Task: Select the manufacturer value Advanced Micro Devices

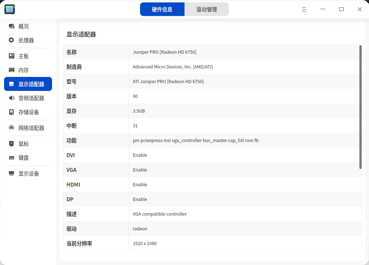Action: 173,67
